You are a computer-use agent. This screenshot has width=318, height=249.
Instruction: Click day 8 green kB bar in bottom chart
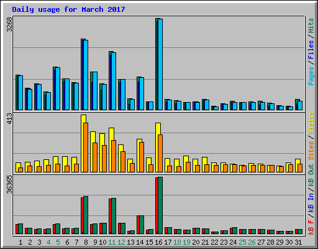(86, 215)
